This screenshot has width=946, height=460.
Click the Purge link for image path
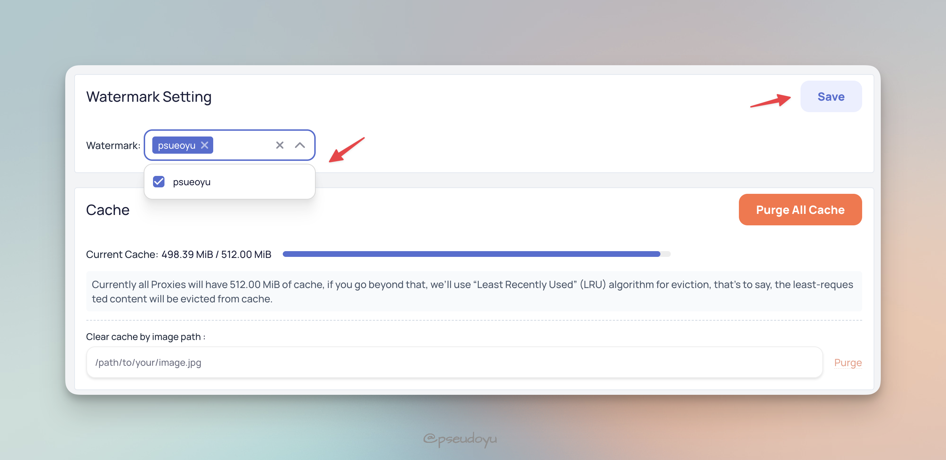tap(848, 362)
